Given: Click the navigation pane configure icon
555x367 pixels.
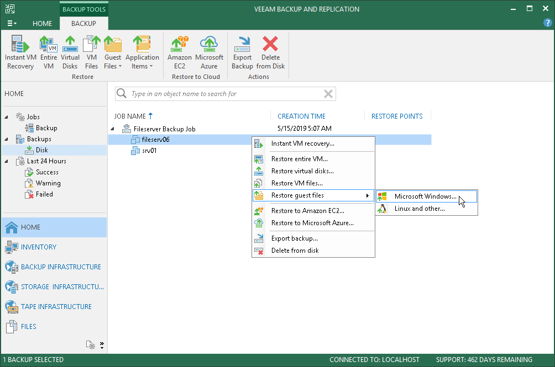Looking at the screenshot, I should pos(90,345).
